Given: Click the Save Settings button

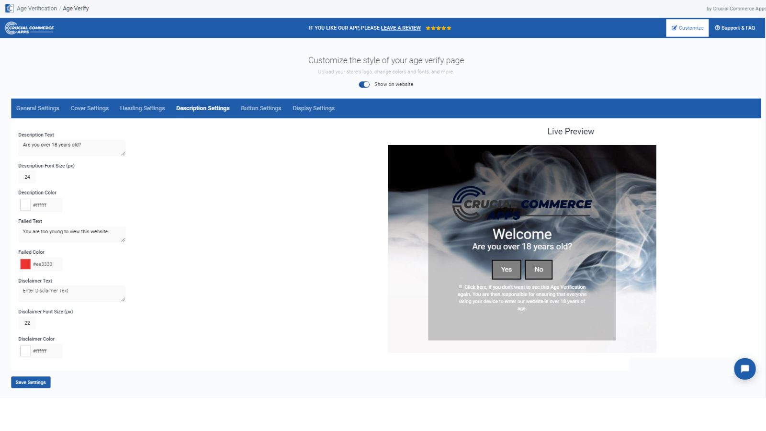Looking at the screenshot, I should pos(31,382).
